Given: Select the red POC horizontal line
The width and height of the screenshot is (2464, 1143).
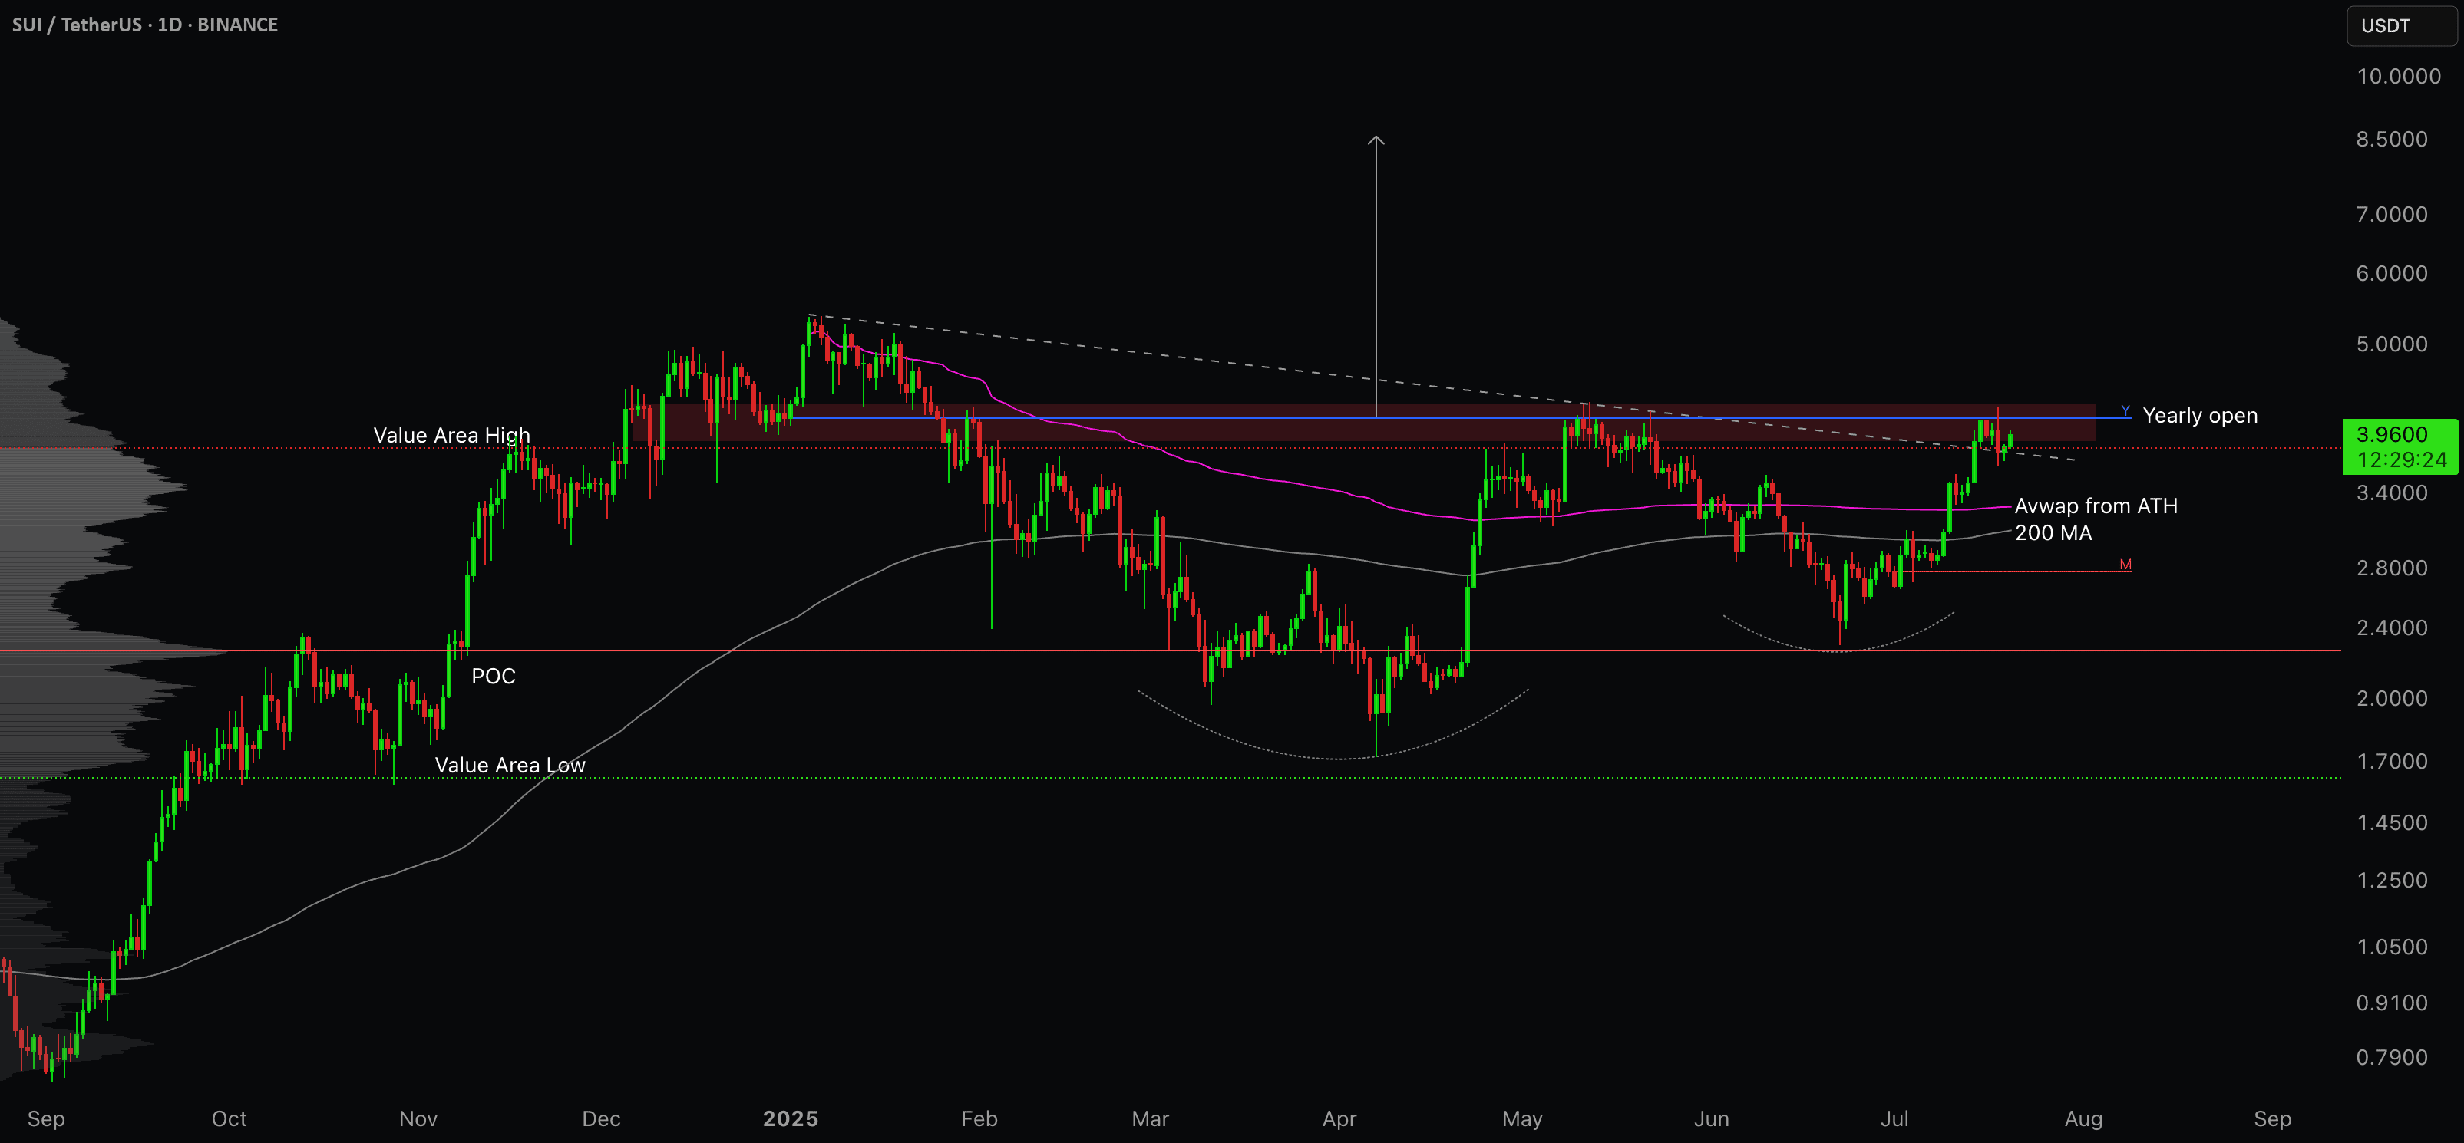Looking at the screenshot, I should pos(1171,651).
